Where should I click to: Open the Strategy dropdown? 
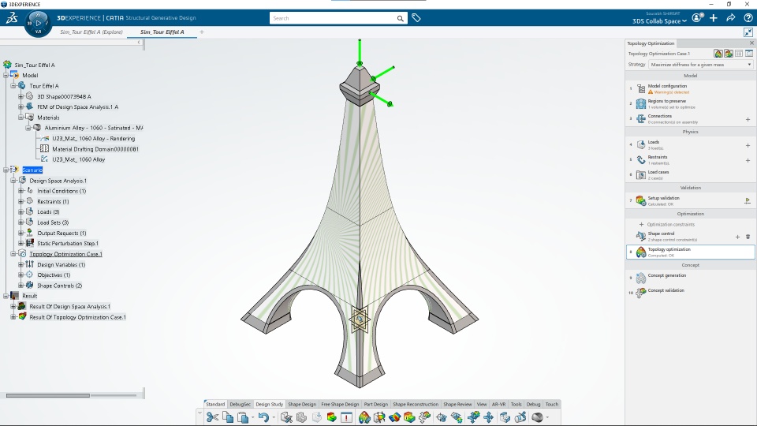[x=700, y=64]
